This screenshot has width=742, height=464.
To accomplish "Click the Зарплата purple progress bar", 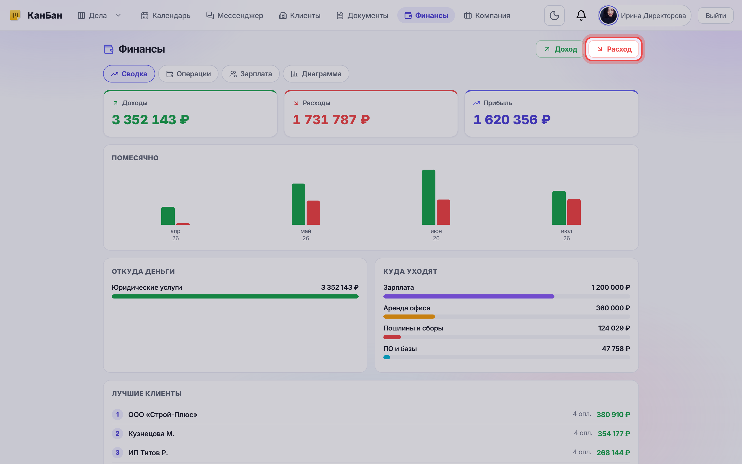I will [469, 296].
